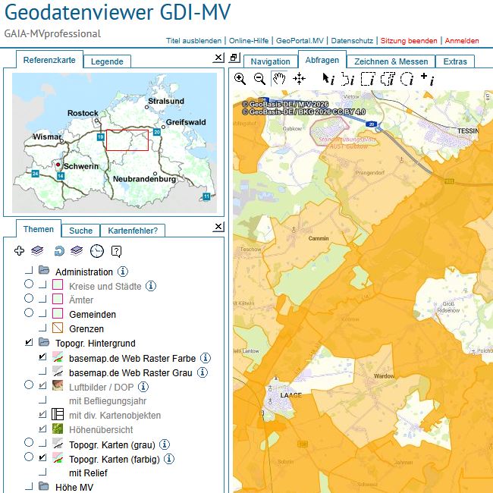Select the zoom out map tool

pyautogui.click(x=259, y=79)
